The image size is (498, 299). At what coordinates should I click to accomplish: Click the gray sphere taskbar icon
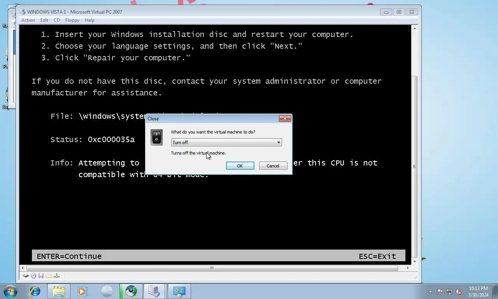107,291
